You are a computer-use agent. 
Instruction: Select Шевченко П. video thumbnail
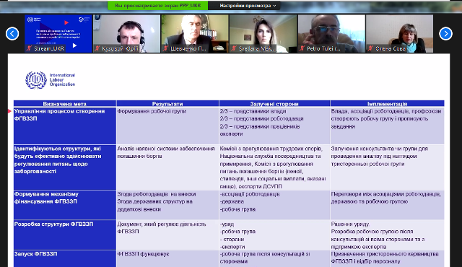[x=195, y=34]
